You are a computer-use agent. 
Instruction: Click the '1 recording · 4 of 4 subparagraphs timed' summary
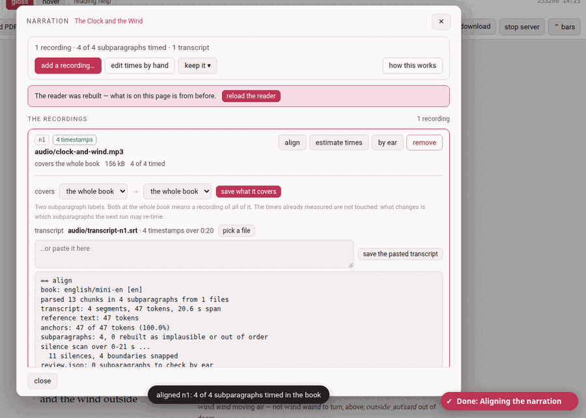click(122, 48)
